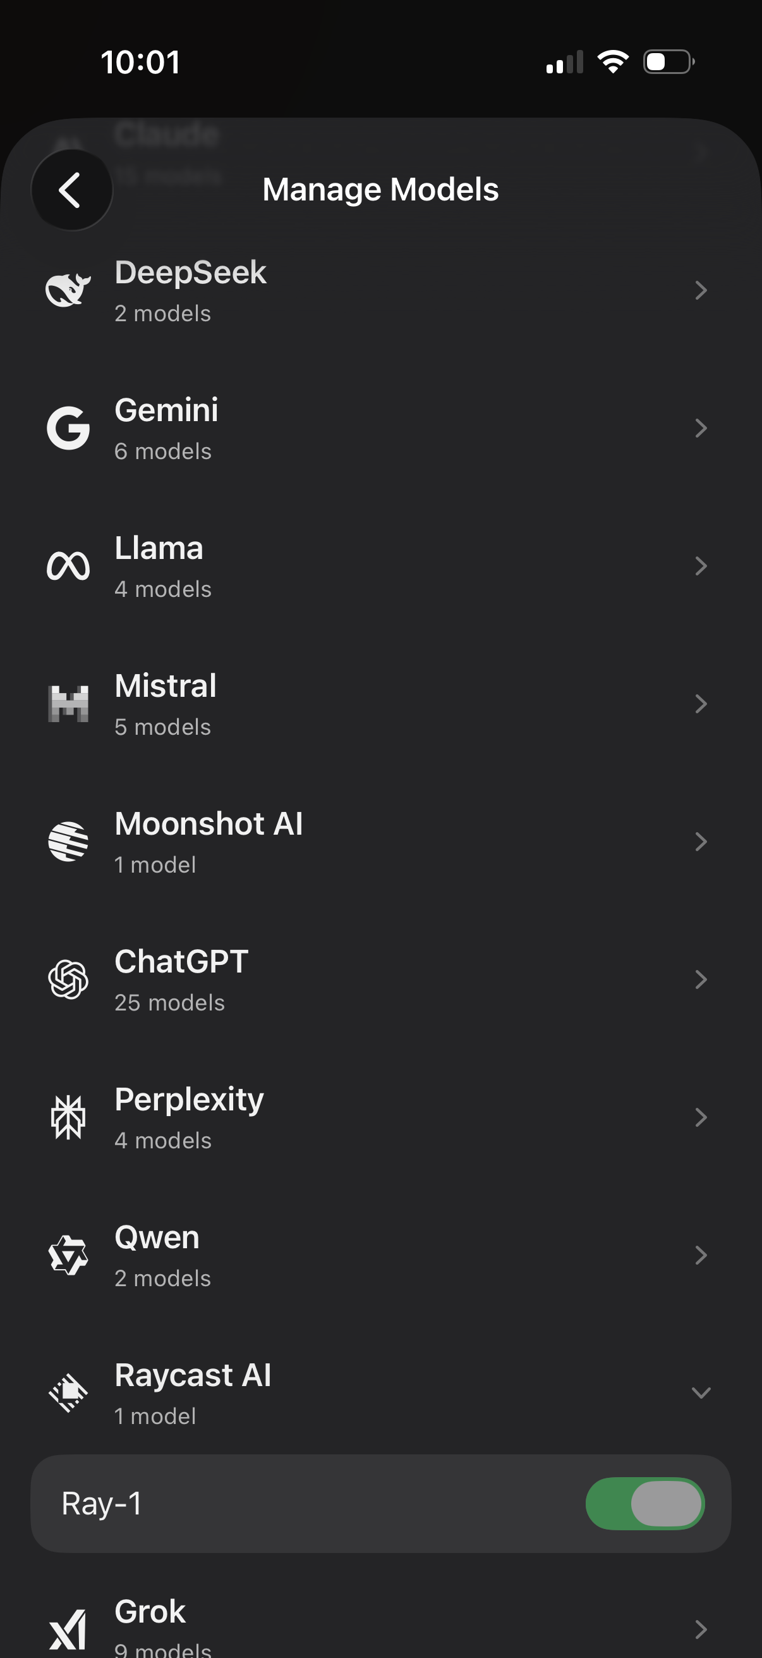The width and height of the screenshot is (762, 1658).
Task: Tap the back arrow button
Action: tap(71, 190)
